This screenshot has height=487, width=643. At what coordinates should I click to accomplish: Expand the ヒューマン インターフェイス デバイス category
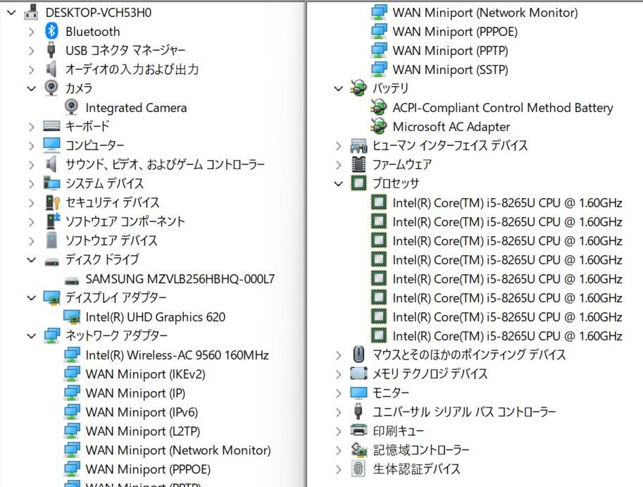point(338,146)
